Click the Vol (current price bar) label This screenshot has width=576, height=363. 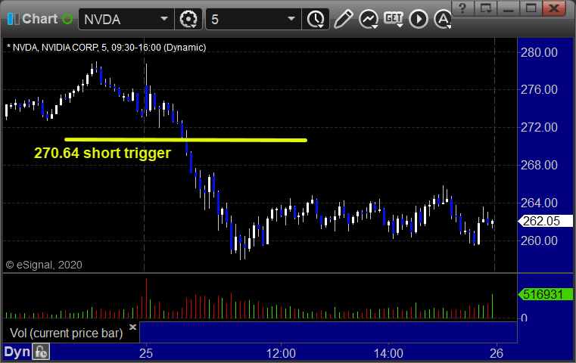(66, 333)
